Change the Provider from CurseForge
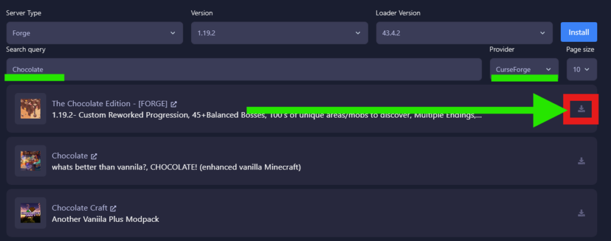 tap(523, 69)
